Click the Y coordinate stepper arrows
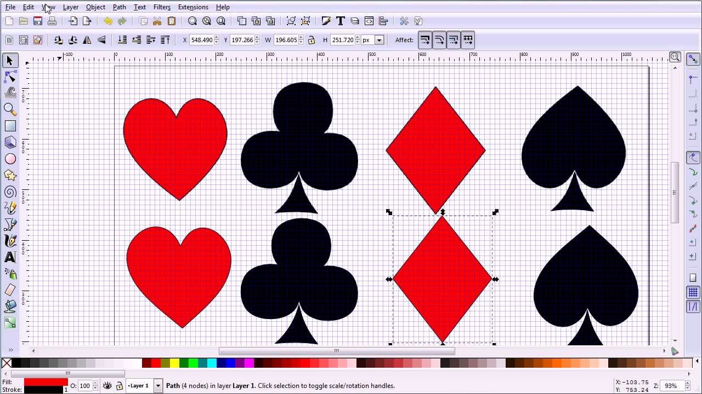Viewport: 702px width, 394px height. (x=257, y=40)
